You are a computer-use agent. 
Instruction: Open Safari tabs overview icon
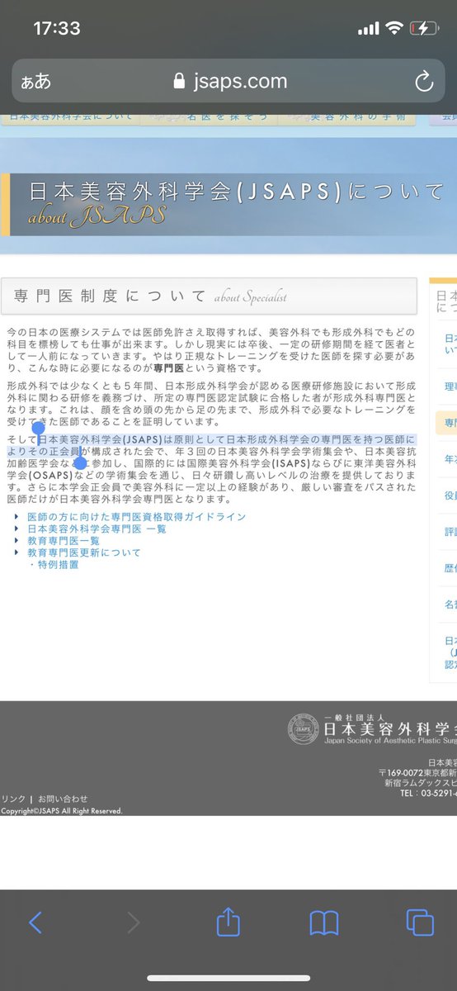[420, 922]
